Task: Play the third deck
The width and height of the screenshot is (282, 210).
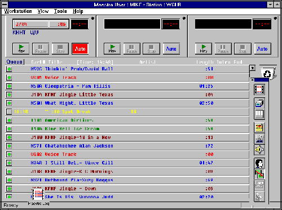Action: tap(204, 48)
